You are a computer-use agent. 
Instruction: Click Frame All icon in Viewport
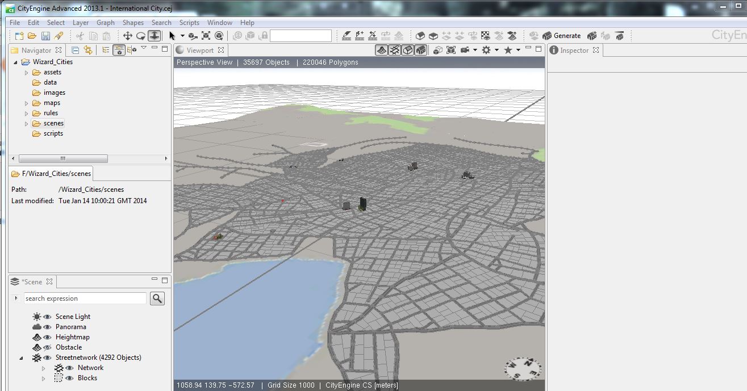(438, 50)
